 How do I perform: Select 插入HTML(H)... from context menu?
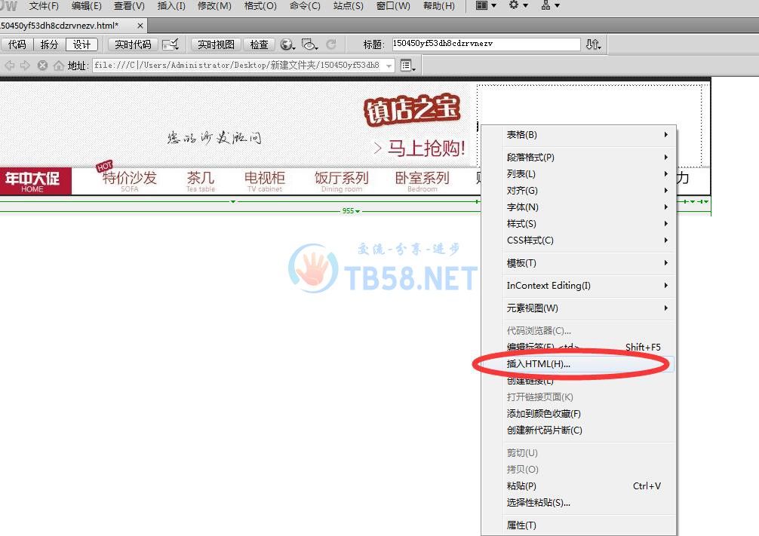tap(539, 364)
